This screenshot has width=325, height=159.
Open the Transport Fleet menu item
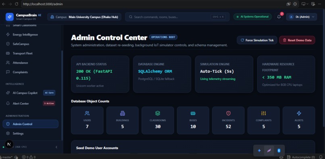pos(31,54)
